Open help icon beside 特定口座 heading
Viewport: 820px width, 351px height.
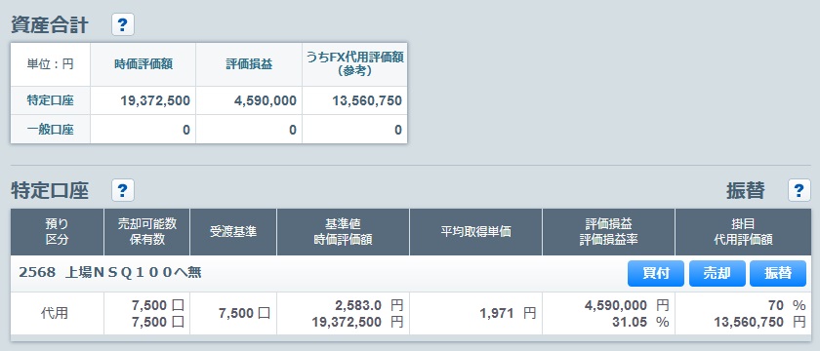point(123,190)
